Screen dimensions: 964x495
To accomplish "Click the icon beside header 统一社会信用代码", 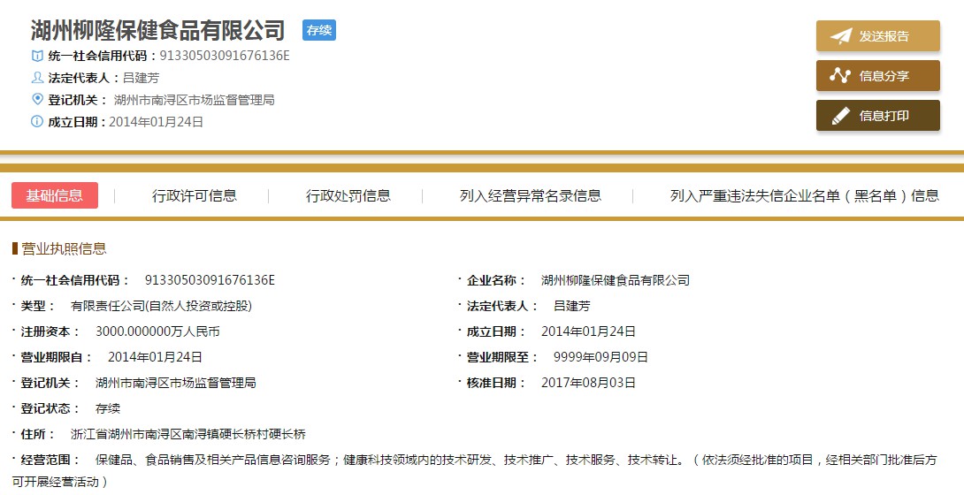I will pyautogui.click(x=37, y=56).
